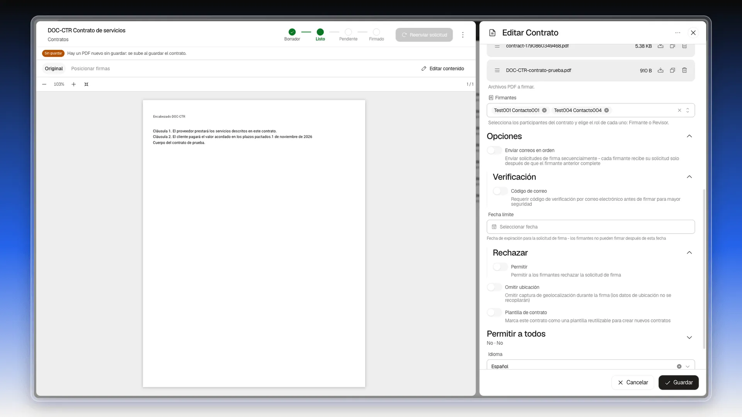
Task: Expand the Permitir a todos section
Action: tap(689, 337)
